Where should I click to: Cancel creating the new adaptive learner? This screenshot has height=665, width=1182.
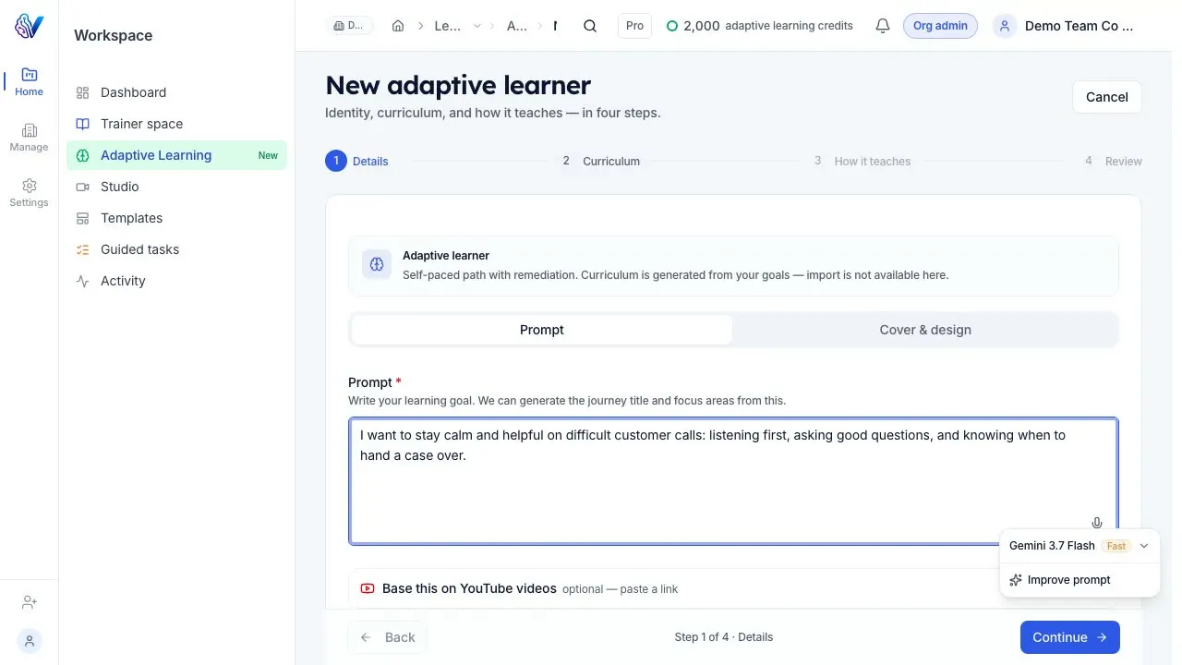(1107, 97)
